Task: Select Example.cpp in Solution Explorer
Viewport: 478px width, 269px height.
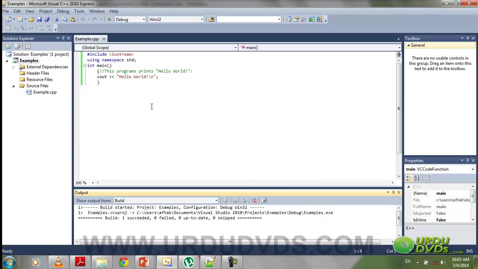Action: 45,92
